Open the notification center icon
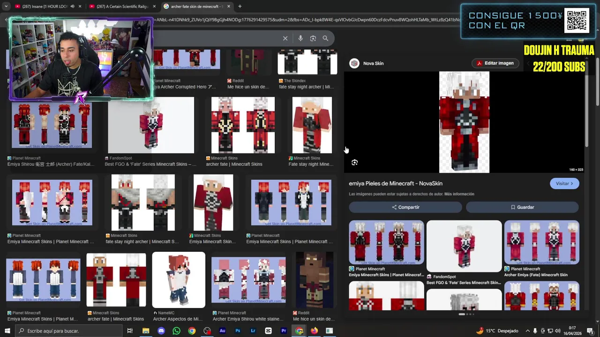The width and height of the screenshot is (600, 337). (590, 331)
